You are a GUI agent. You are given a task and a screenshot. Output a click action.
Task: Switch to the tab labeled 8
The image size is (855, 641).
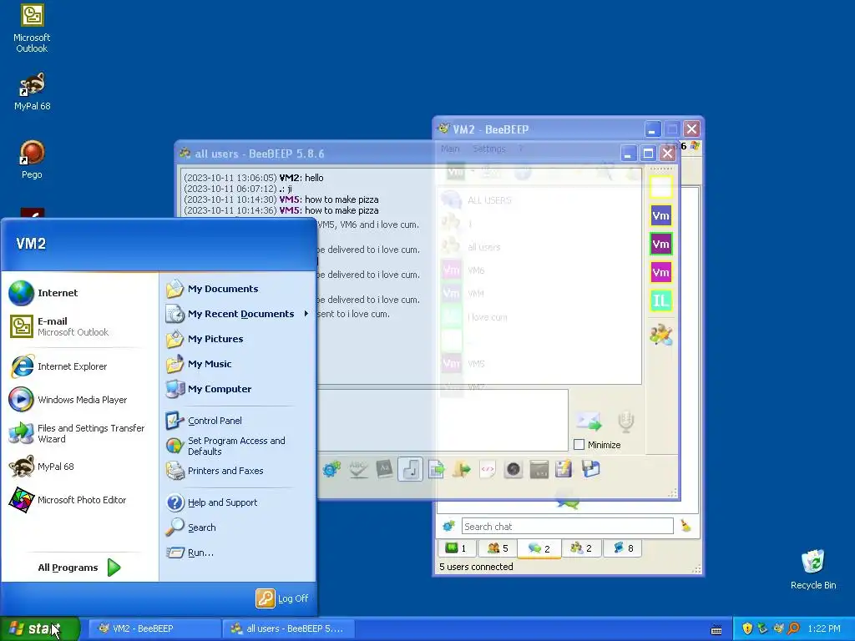coord(623,548)
